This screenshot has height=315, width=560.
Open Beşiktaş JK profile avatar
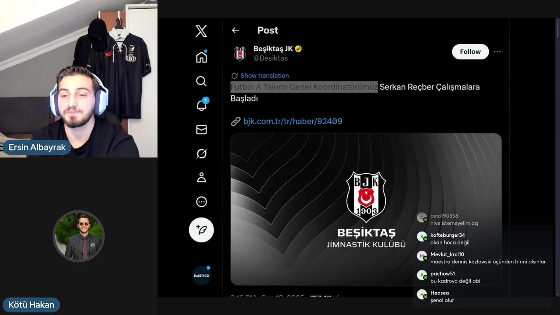pos(240,53)
